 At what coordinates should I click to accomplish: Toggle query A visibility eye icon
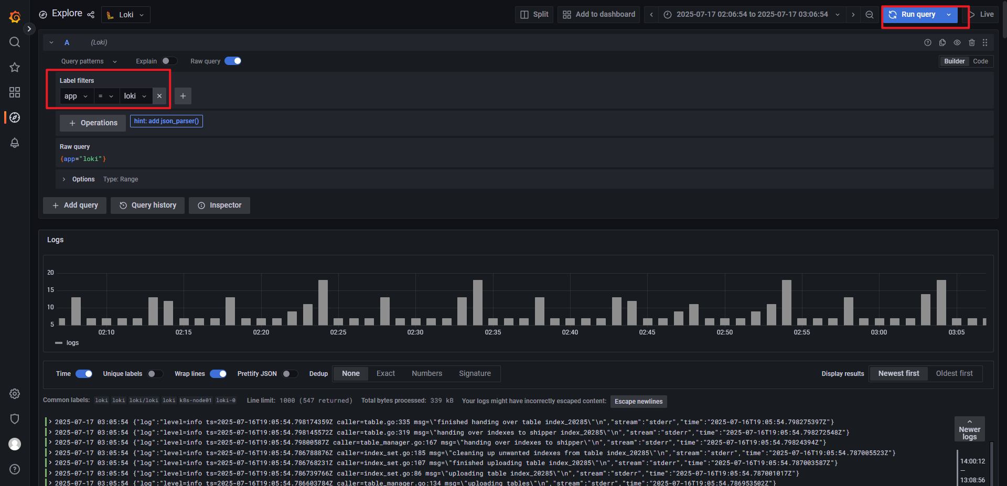pos(957,42)
